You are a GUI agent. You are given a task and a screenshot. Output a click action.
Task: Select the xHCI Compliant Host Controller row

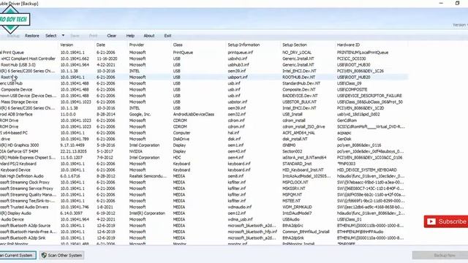point(204,58)
